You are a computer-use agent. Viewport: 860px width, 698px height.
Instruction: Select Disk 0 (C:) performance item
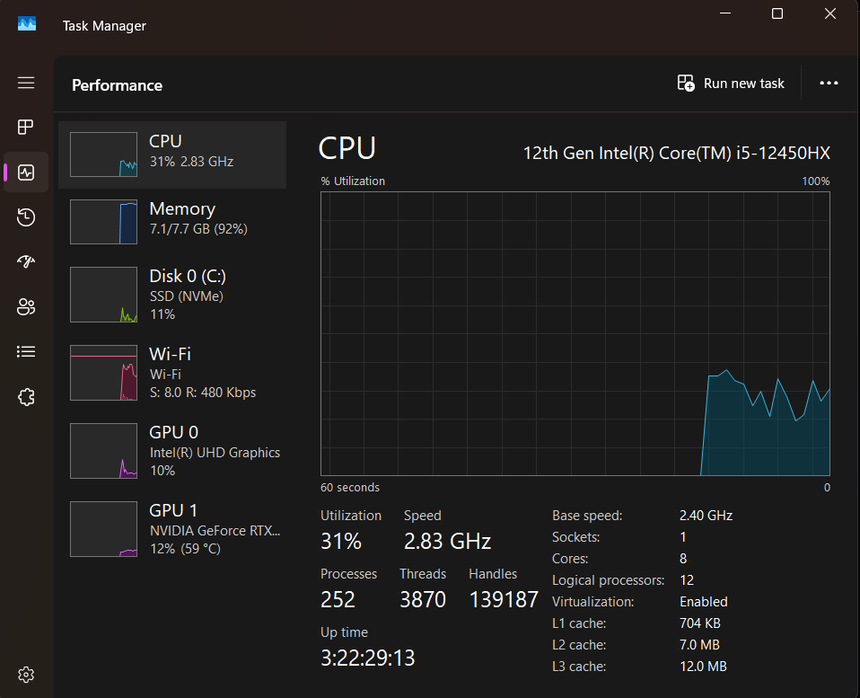(172, 295)
